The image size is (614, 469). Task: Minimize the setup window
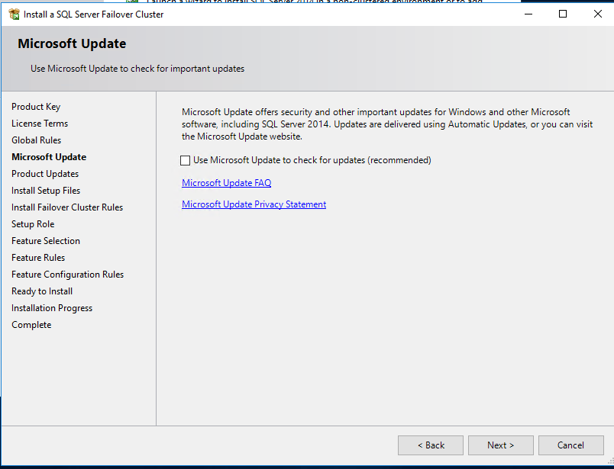(528, 14)
